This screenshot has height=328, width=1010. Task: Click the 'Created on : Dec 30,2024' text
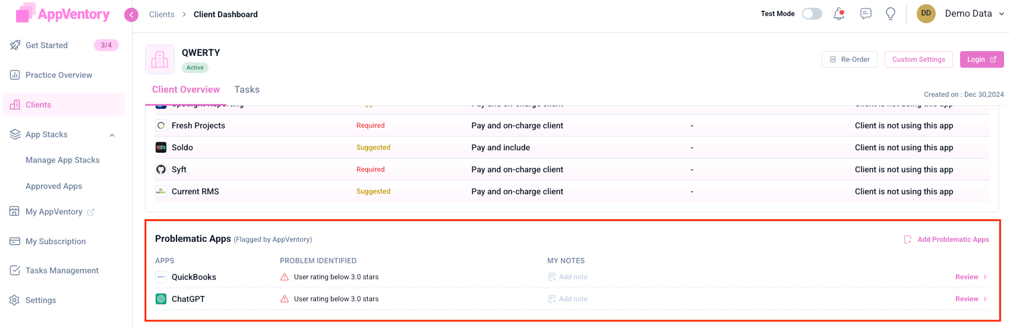(964, 94)
